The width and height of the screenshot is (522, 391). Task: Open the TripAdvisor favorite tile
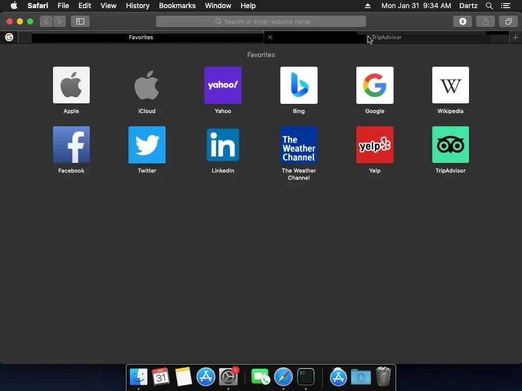[451, 145]
